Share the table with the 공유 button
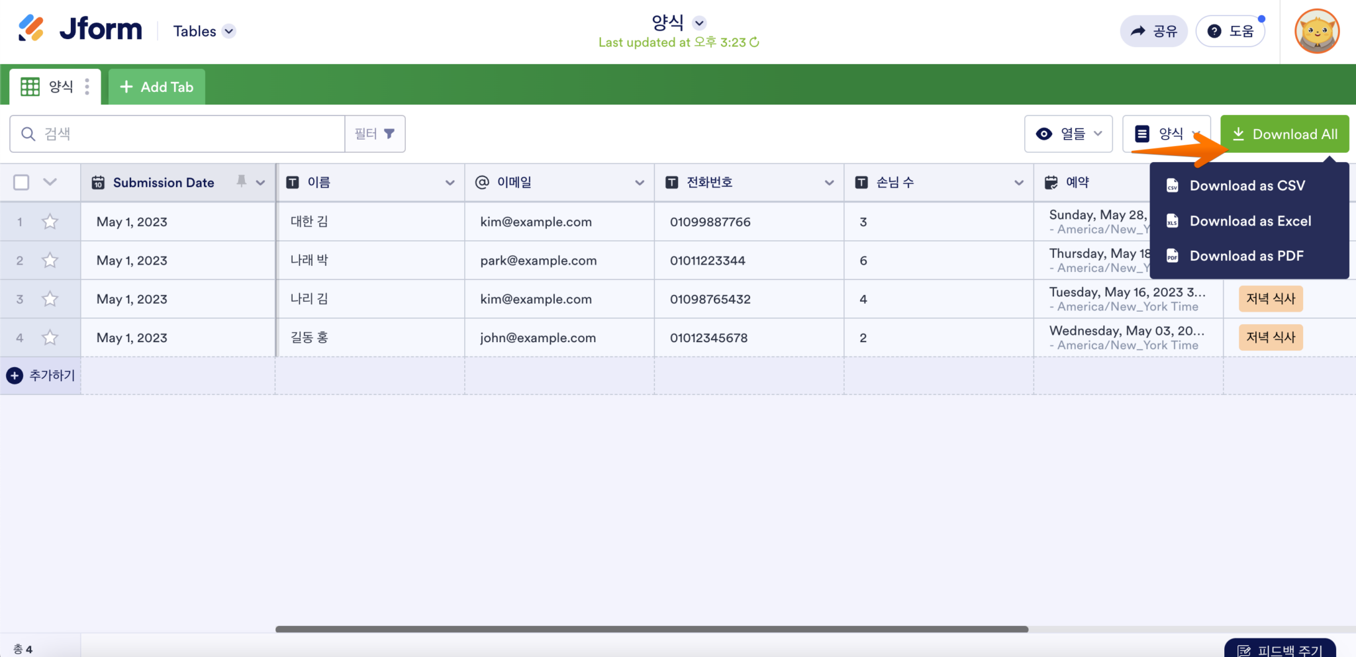Viewport: 1356px width, 657px height. tap(1153, 30)
